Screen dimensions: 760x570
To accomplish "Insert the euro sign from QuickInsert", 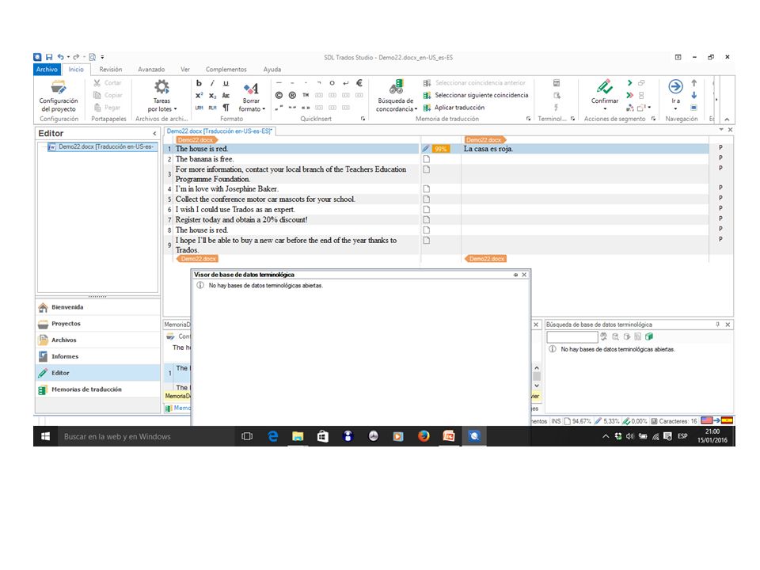I will (x=359, y=83).
